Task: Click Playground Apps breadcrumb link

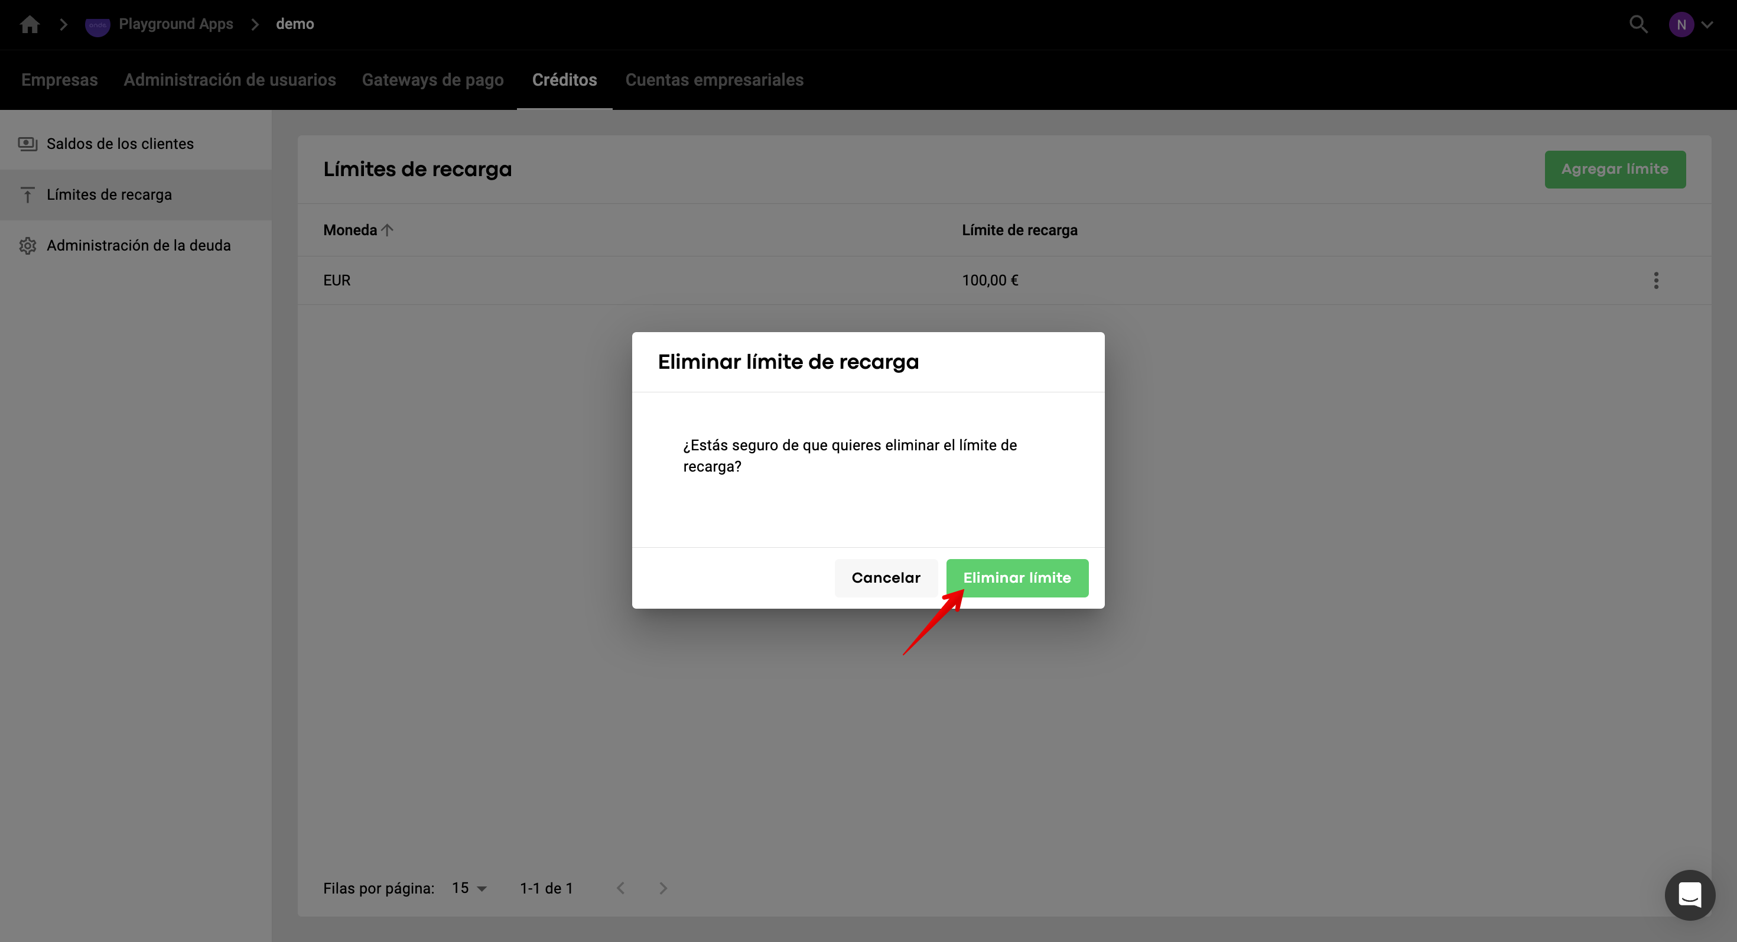Action: [x=175, y=24]
